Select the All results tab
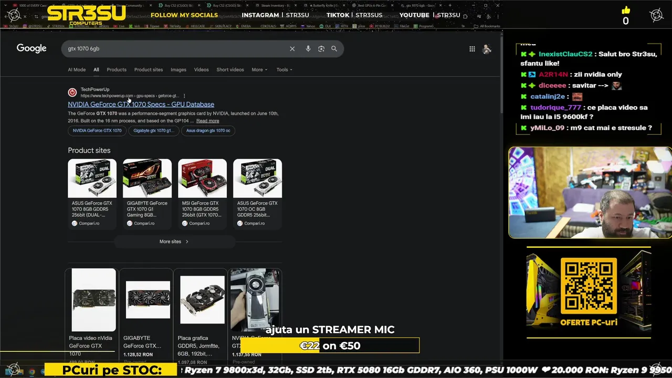 coord(96,70)
